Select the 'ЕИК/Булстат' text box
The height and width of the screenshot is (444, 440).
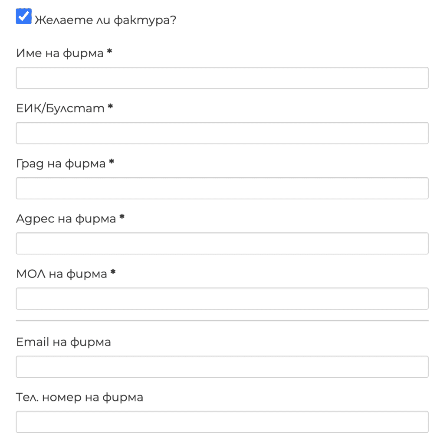point(222,133)
